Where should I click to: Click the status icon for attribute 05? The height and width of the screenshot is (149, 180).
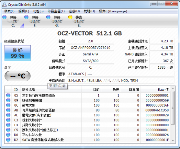click(8, 95)
